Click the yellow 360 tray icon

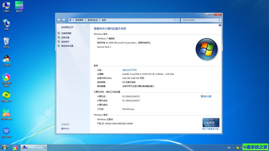click(238, 148)
